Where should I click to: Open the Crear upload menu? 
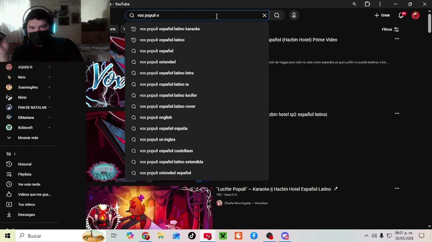coord(382,15)
